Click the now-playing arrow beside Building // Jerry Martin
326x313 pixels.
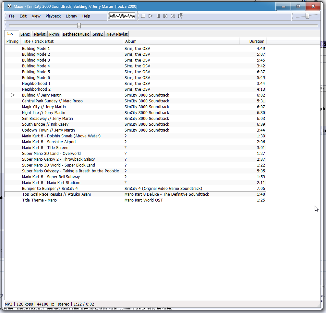tap(13, 95)
